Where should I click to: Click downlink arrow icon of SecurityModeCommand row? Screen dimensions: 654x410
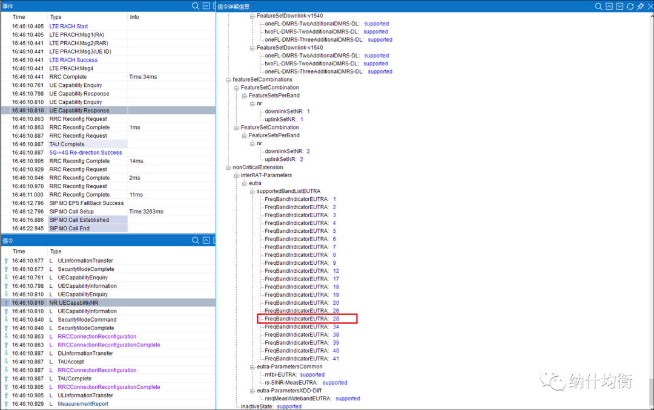(x=6, y=319)
